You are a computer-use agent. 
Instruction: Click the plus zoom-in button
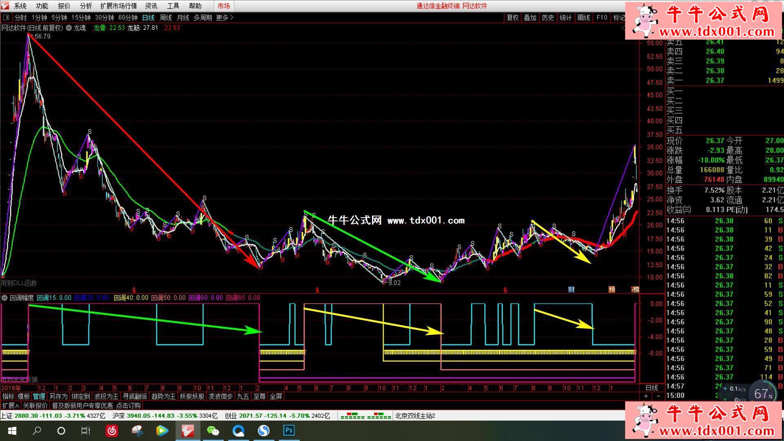click(646, 396)
